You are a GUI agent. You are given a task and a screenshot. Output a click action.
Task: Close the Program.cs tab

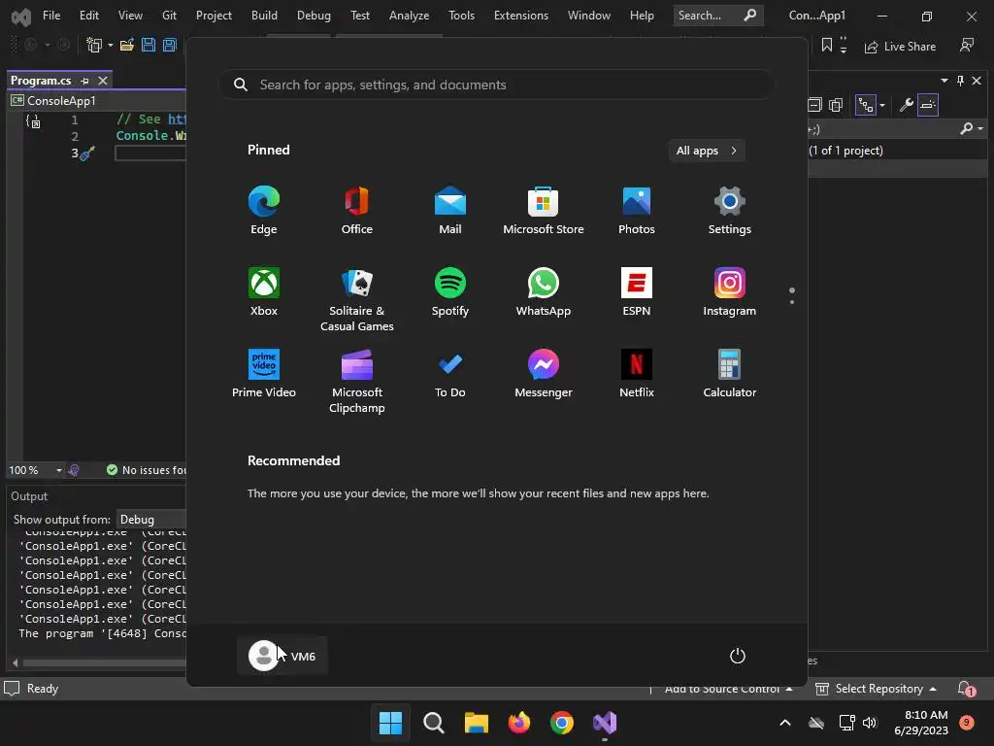point(103,81)
